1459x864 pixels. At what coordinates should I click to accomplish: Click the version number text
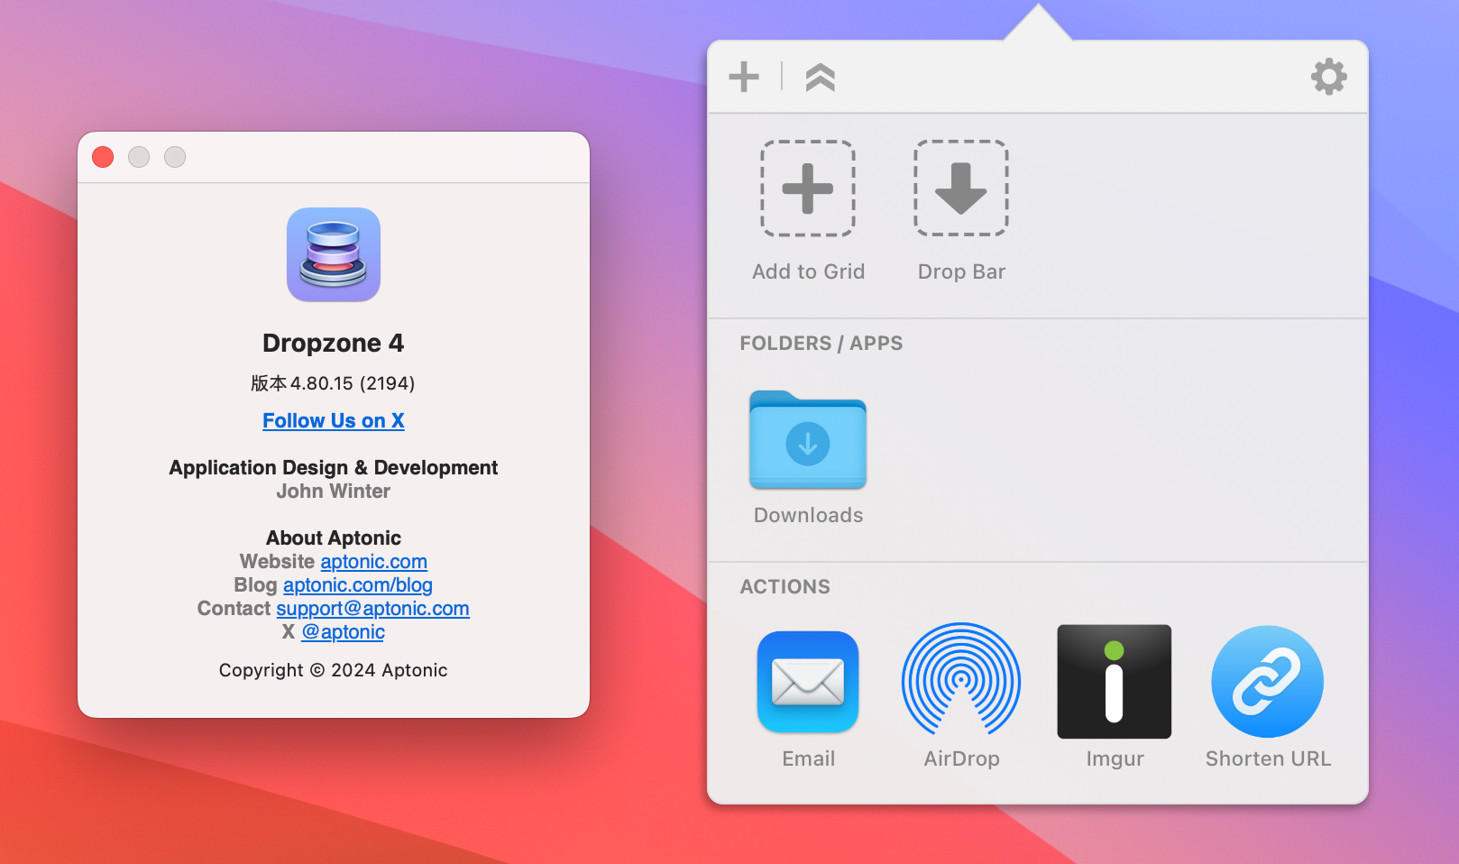[333, 382]
